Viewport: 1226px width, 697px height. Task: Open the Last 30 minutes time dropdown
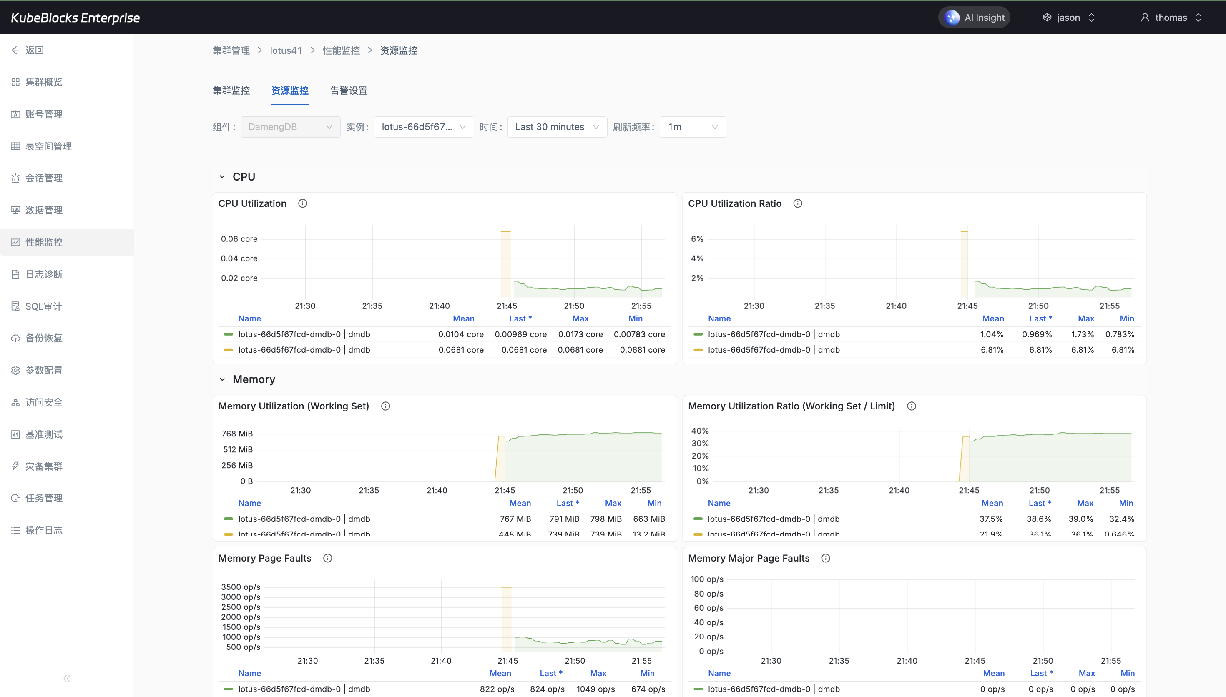pos(557,127)
